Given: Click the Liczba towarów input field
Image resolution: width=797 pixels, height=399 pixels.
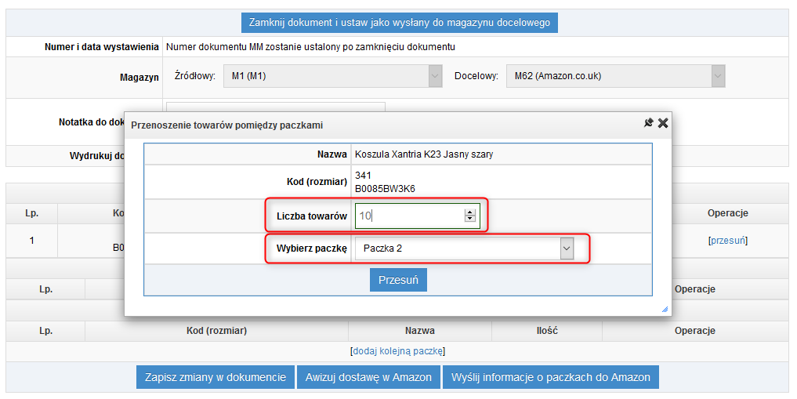Looking at the screenshot, I should (417, 216).
